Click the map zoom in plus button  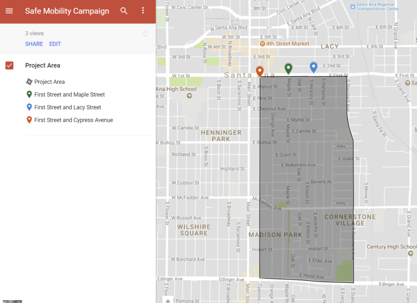tap(168, 301)
